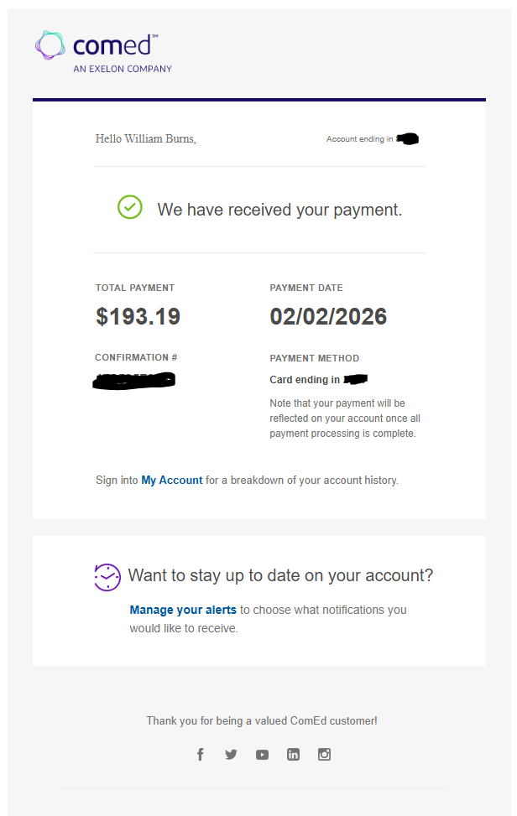The width and height of the screenshot is (517, 816).
Task: Open the Instagram social icon
Action: 324,754
